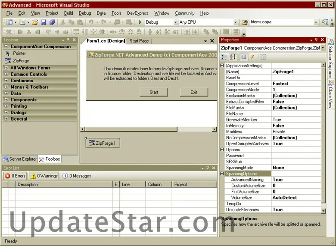Click the Add New Item toolbar icon
Screen dimensions: 336x246
click(x=22, y=22)
